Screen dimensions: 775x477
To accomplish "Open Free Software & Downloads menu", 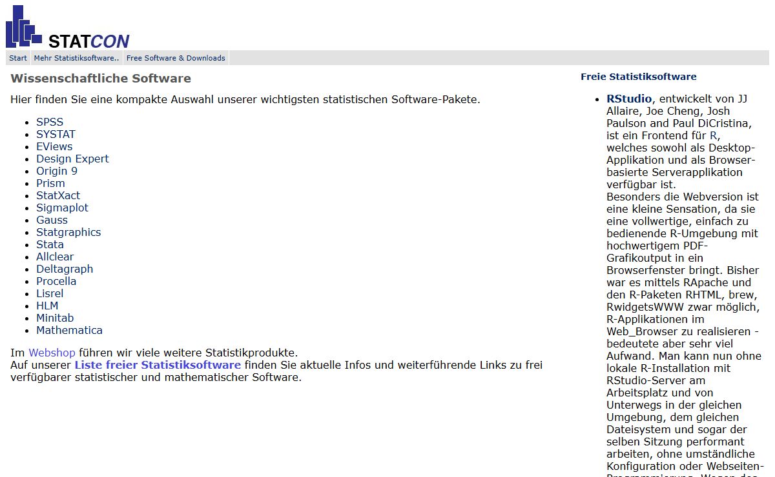I will 176,58.
